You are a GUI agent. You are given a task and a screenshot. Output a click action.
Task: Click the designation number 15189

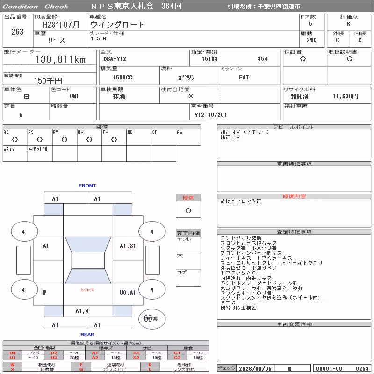coord(210,59)
